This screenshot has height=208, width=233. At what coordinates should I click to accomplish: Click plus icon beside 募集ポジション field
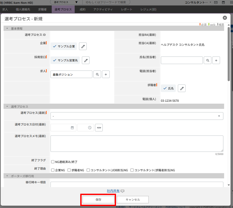coord(106,74)
